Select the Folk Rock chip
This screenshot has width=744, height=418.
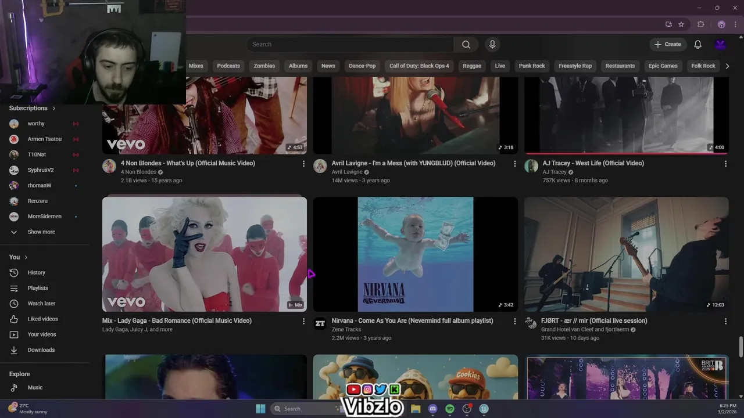coord(703,66)
